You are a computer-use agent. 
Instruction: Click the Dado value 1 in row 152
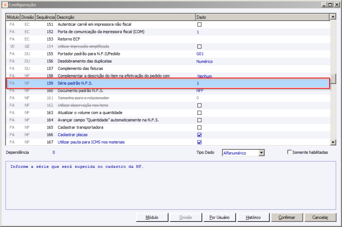[198, 32]
